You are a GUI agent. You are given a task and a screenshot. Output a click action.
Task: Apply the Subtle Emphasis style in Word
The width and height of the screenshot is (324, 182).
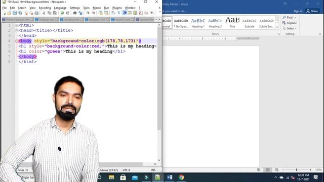(x=266, y=23)
